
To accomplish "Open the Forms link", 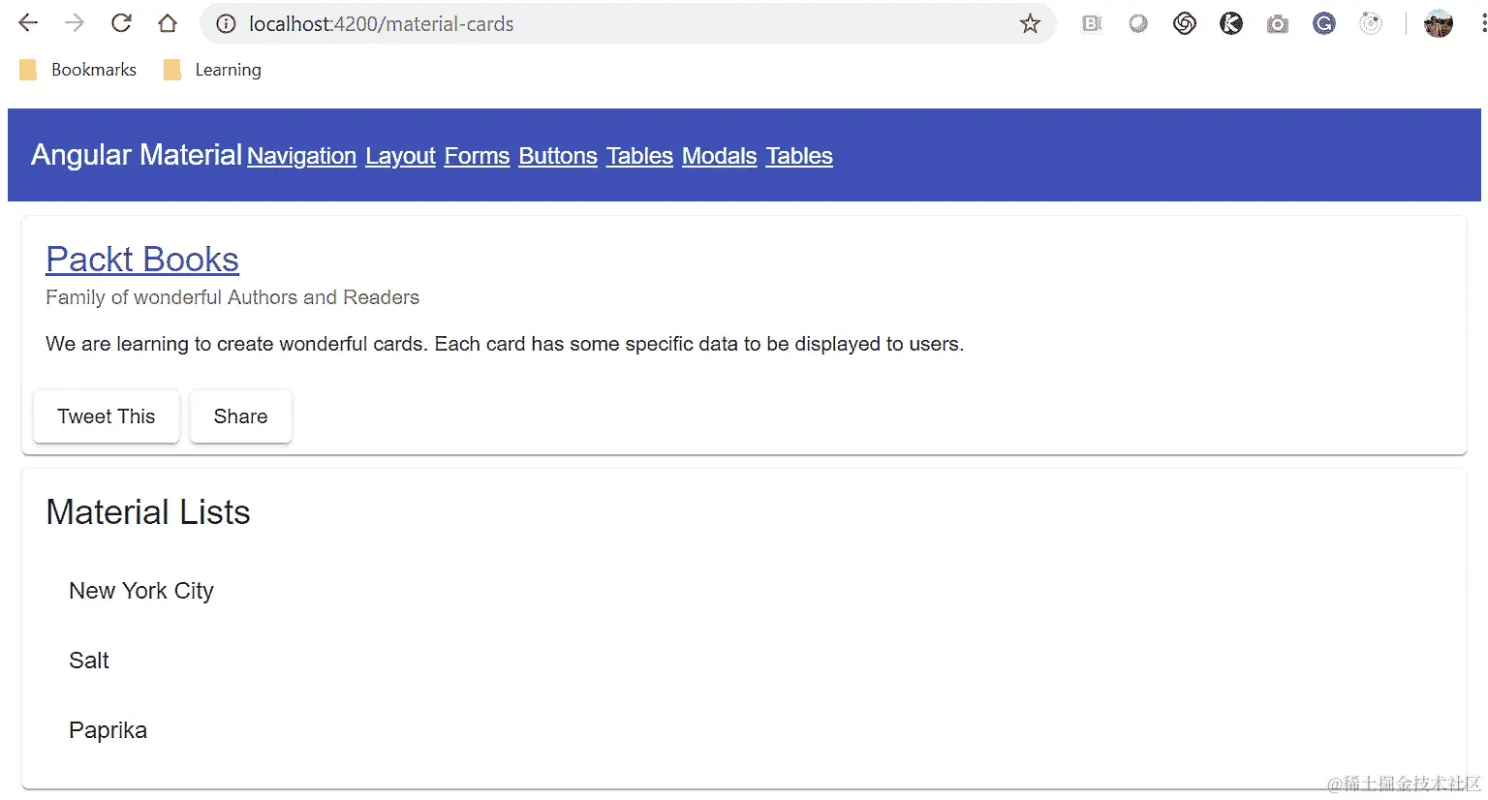I will click(477, 156).
